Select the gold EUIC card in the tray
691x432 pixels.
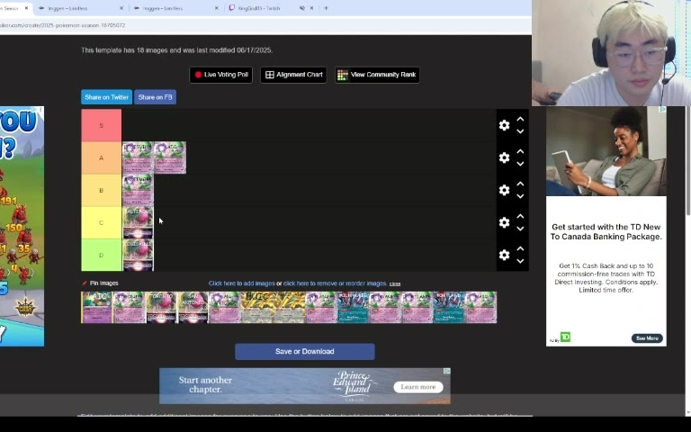pos(256,307)
